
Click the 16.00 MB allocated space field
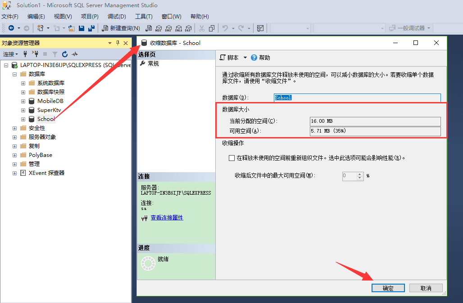[375, 121]
